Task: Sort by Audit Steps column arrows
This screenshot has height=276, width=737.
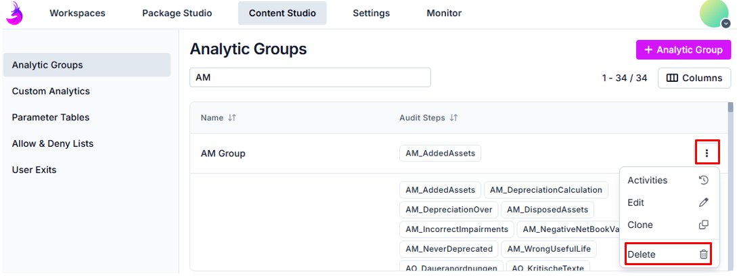Action: (454, 118)
